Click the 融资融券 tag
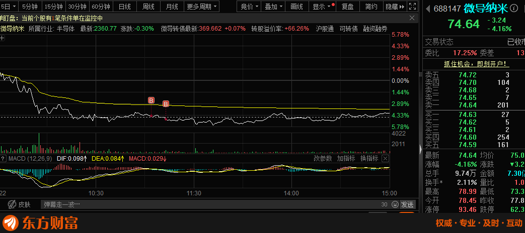Viewport: 525px width, 233px height. click(375, 29)
